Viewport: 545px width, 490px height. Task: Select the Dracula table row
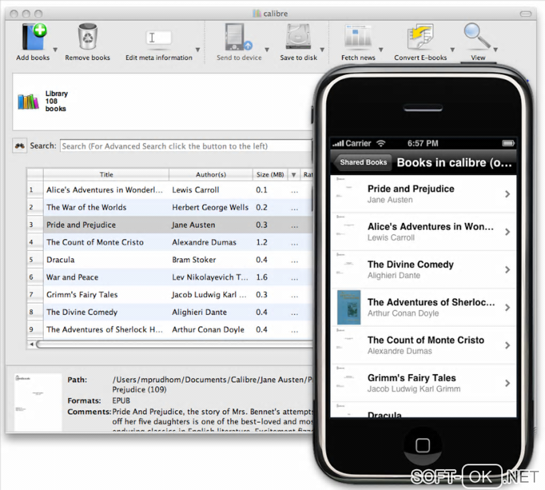[x=170, y=259]
